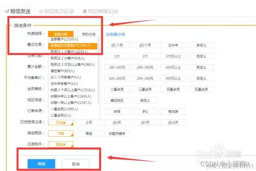Switch to the 短信批次记录 tab

pyautogui.click(x=56, y=11)
